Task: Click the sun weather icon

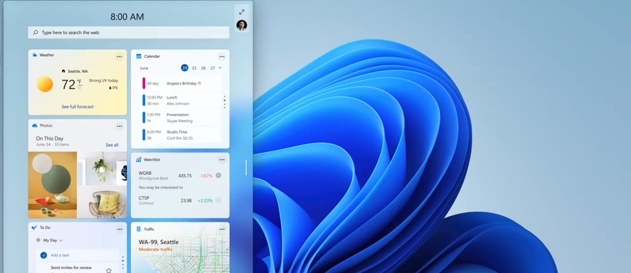Action: coord(45,84)
